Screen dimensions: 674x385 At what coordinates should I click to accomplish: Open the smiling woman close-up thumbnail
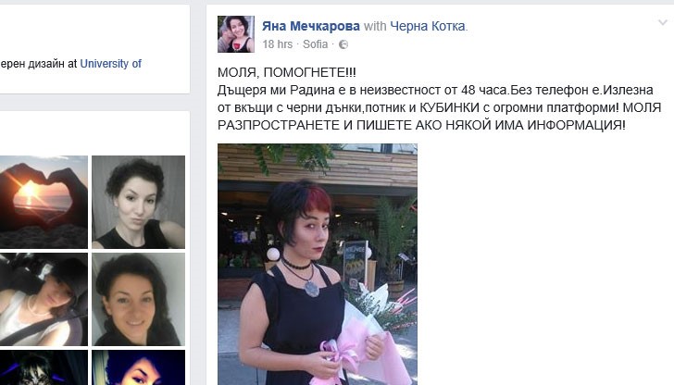pyautogui.click(x=139, y=299)
